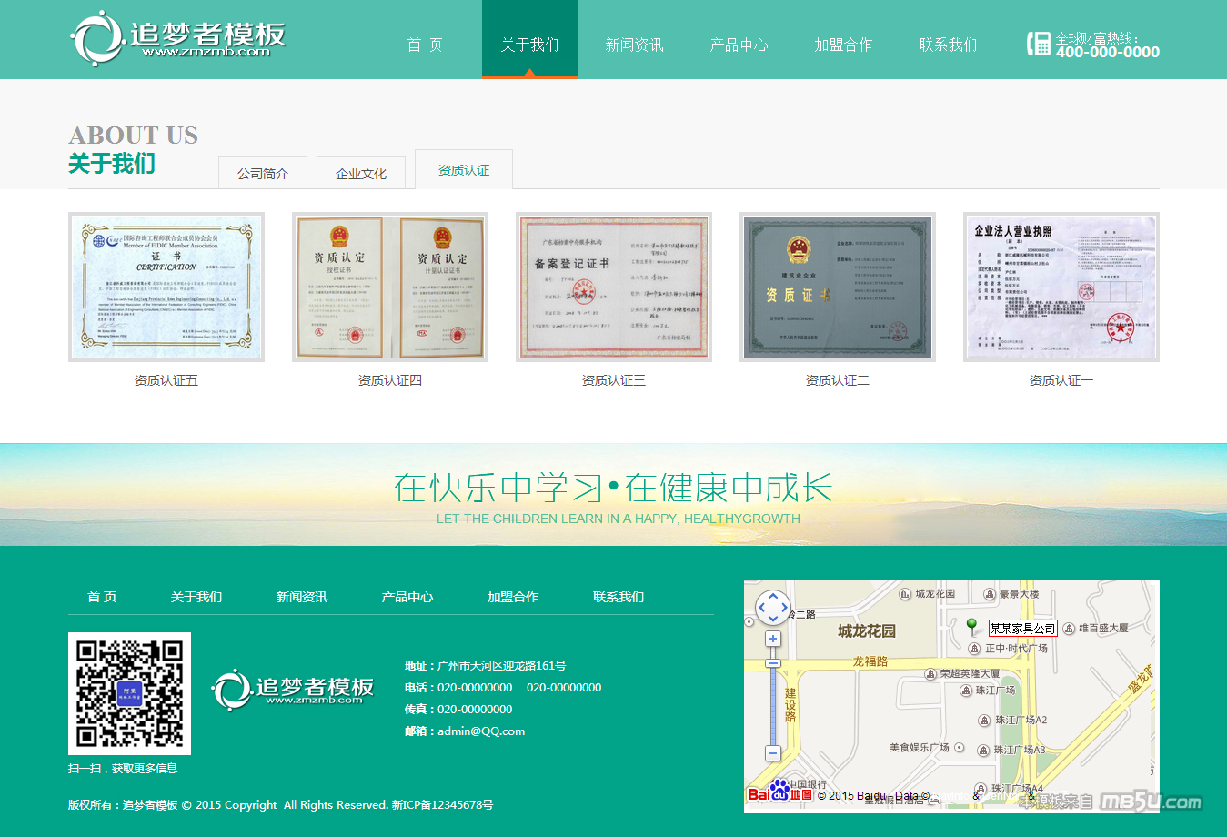Click the phone hotline icon
The image size is (1227, 837).
[1038, 44]
